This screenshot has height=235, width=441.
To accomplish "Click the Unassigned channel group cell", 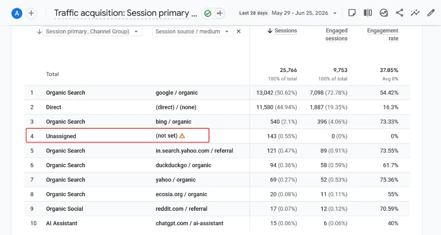I will click(61, 136).
